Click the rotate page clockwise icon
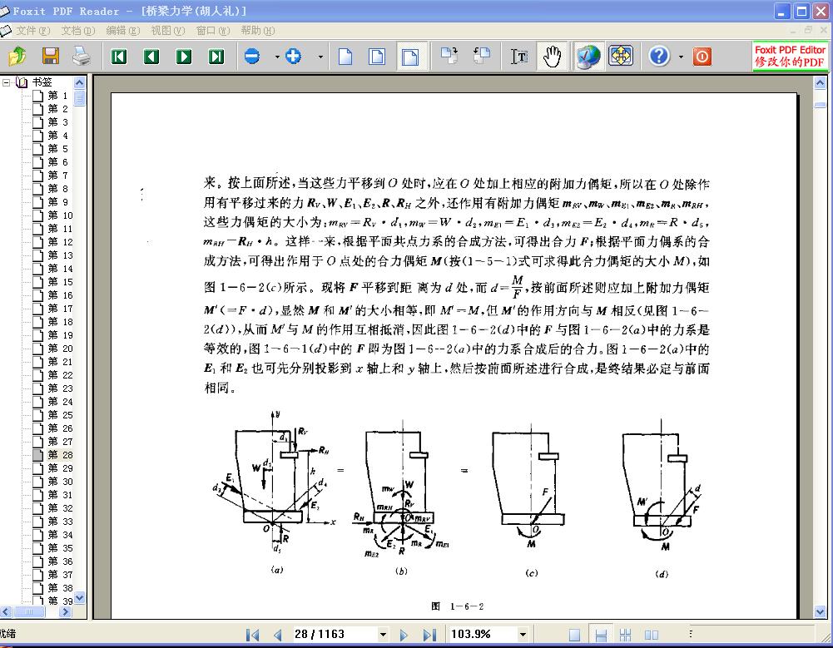 pos(449,57)
